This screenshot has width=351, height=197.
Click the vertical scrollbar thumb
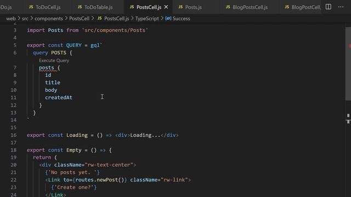coord(348,63)
